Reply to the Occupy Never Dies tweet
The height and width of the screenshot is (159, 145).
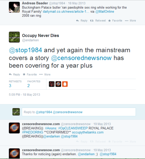click(14, 74)
